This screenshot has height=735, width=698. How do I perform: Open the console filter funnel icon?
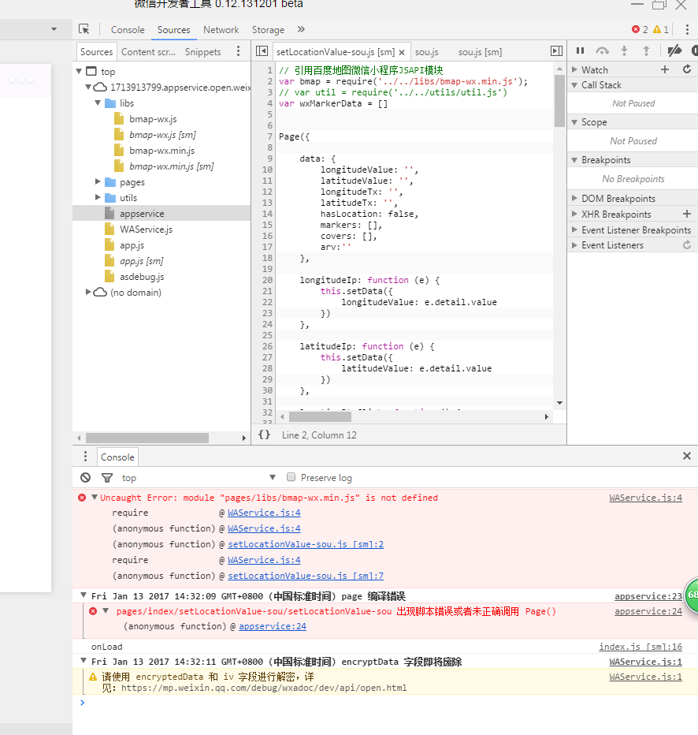click(106, 478)
